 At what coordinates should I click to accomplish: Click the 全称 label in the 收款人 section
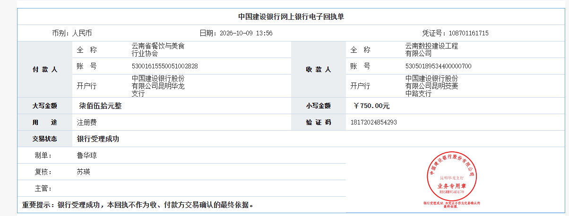coord(360,50)
